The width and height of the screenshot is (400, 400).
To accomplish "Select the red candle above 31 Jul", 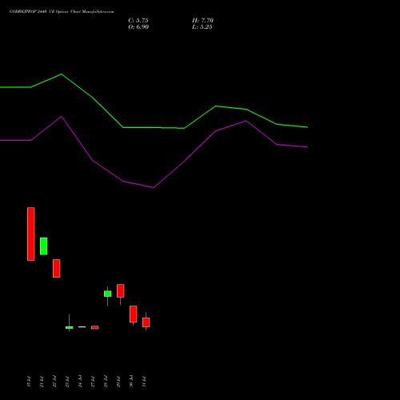I will (146, 322).
